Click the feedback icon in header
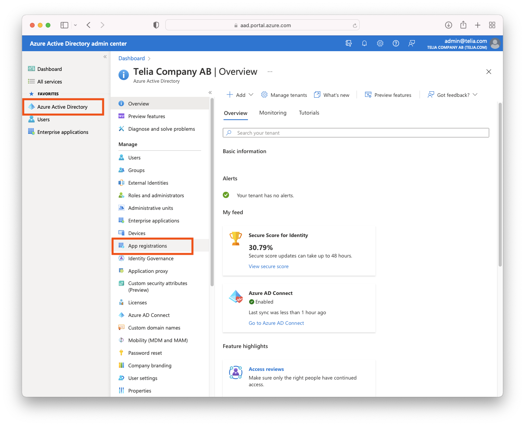525x426 pixels. pos(412,43)
